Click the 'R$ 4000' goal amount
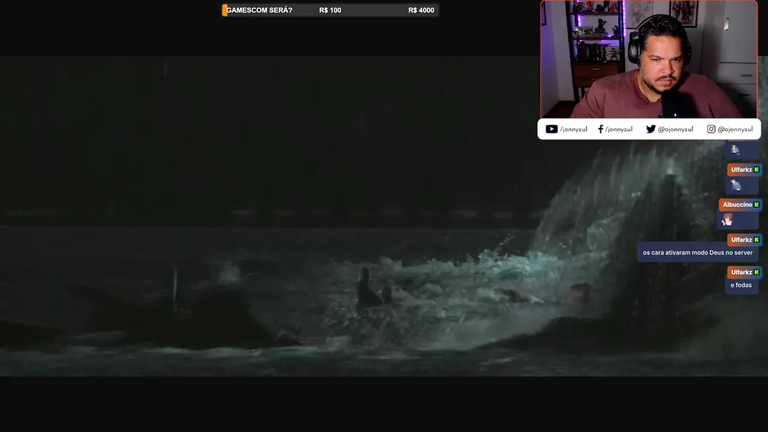 [x=421, y=10]
